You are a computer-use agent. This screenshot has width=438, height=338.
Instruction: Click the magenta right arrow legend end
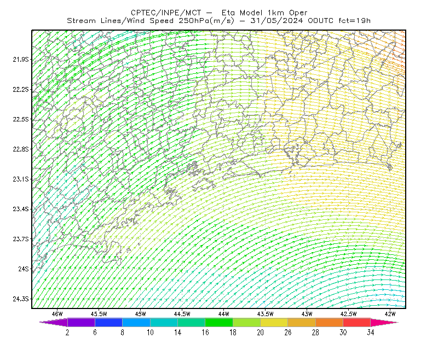coord(383,322)
